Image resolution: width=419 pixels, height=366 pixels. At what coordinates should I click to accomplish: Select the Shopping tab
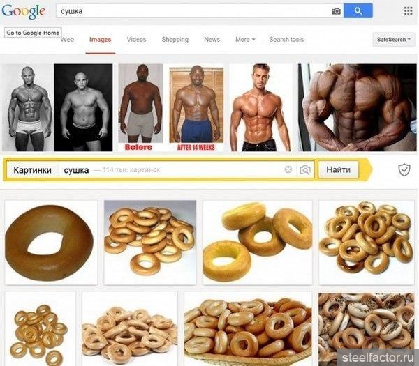[x=175, y=40]
